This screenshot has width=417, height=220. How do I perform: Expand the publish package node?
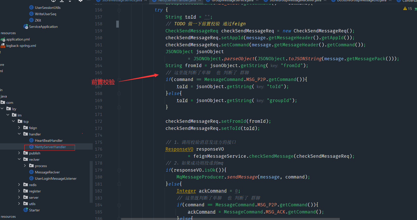coord(19,153)
